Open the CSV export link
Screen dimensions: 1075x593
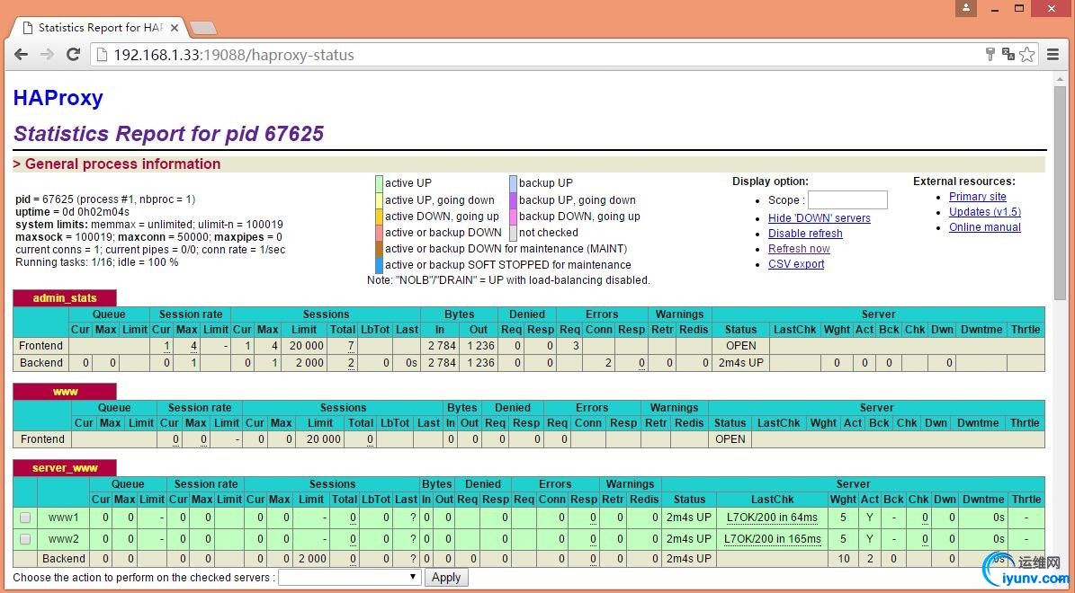[796, 264]
